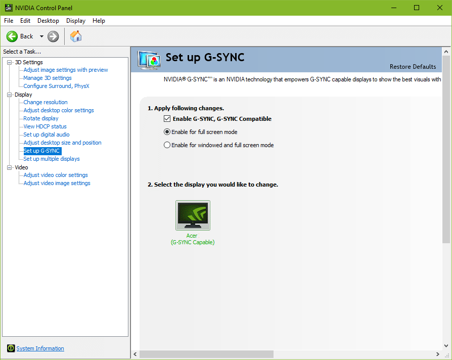Open Adjust video image settings

57,183
